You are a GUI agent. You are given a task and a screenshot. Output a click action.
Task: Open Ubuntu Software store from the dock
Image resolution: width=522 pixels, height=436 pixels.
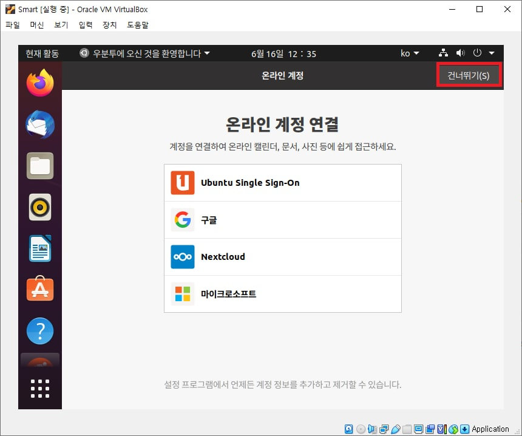(40, 288)
